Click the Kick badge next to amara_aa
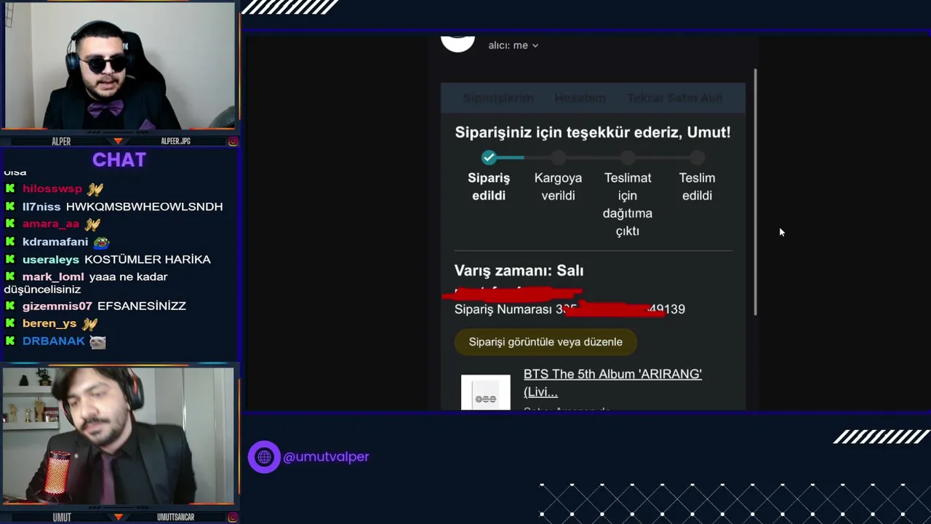931x524 pixels. click(10, 224)
